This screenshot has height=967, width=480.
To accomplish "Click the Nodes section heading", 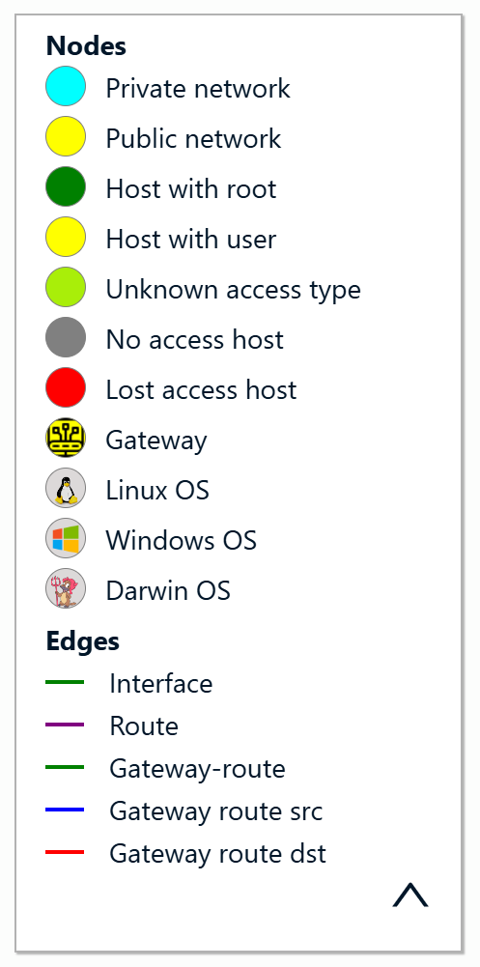I will tap(86, 45).
